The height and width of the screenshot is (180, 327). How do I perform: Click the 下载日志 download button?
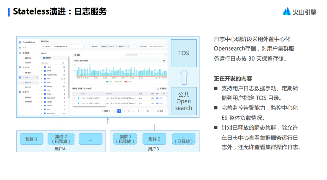(x=162, y=89)
